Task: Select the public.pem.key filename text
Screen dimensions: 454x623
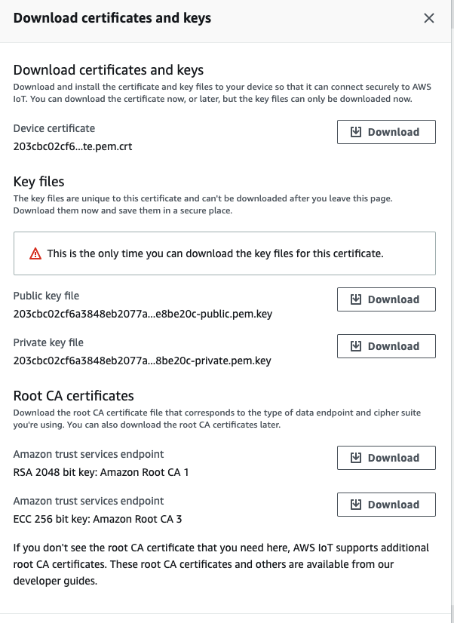Action: 143,314
